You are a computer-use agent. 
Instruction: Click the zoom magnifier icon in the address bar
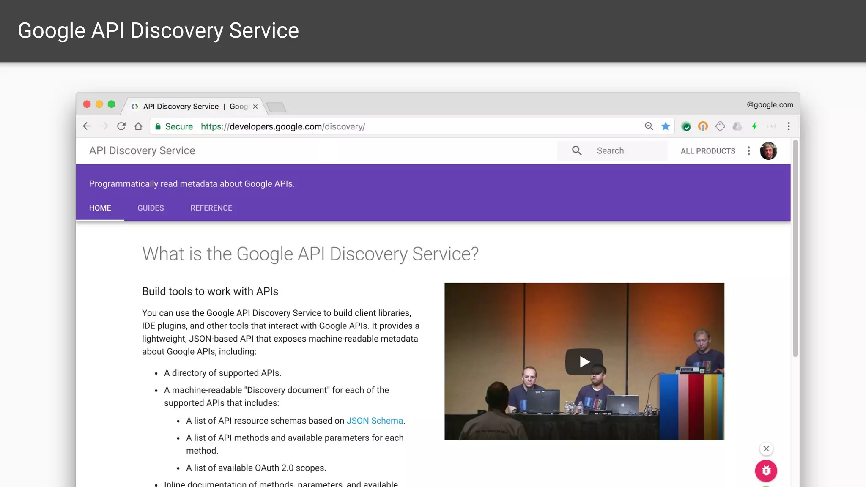click(649, 126)
